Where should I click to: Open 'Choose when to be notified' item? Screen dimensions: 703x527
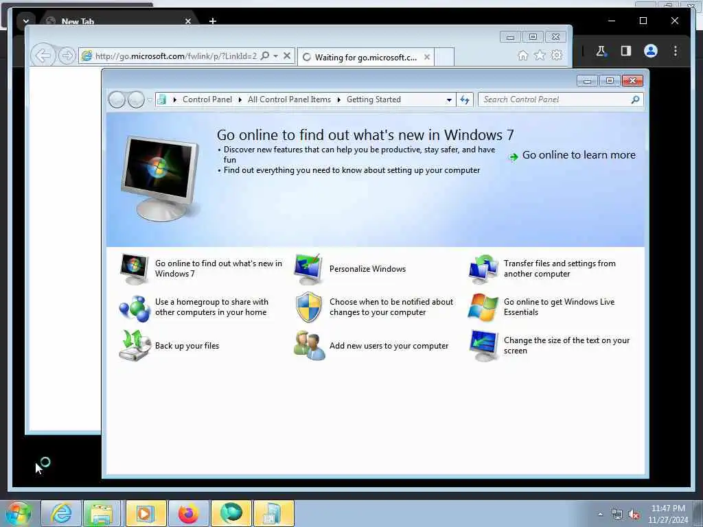[374, 307]
